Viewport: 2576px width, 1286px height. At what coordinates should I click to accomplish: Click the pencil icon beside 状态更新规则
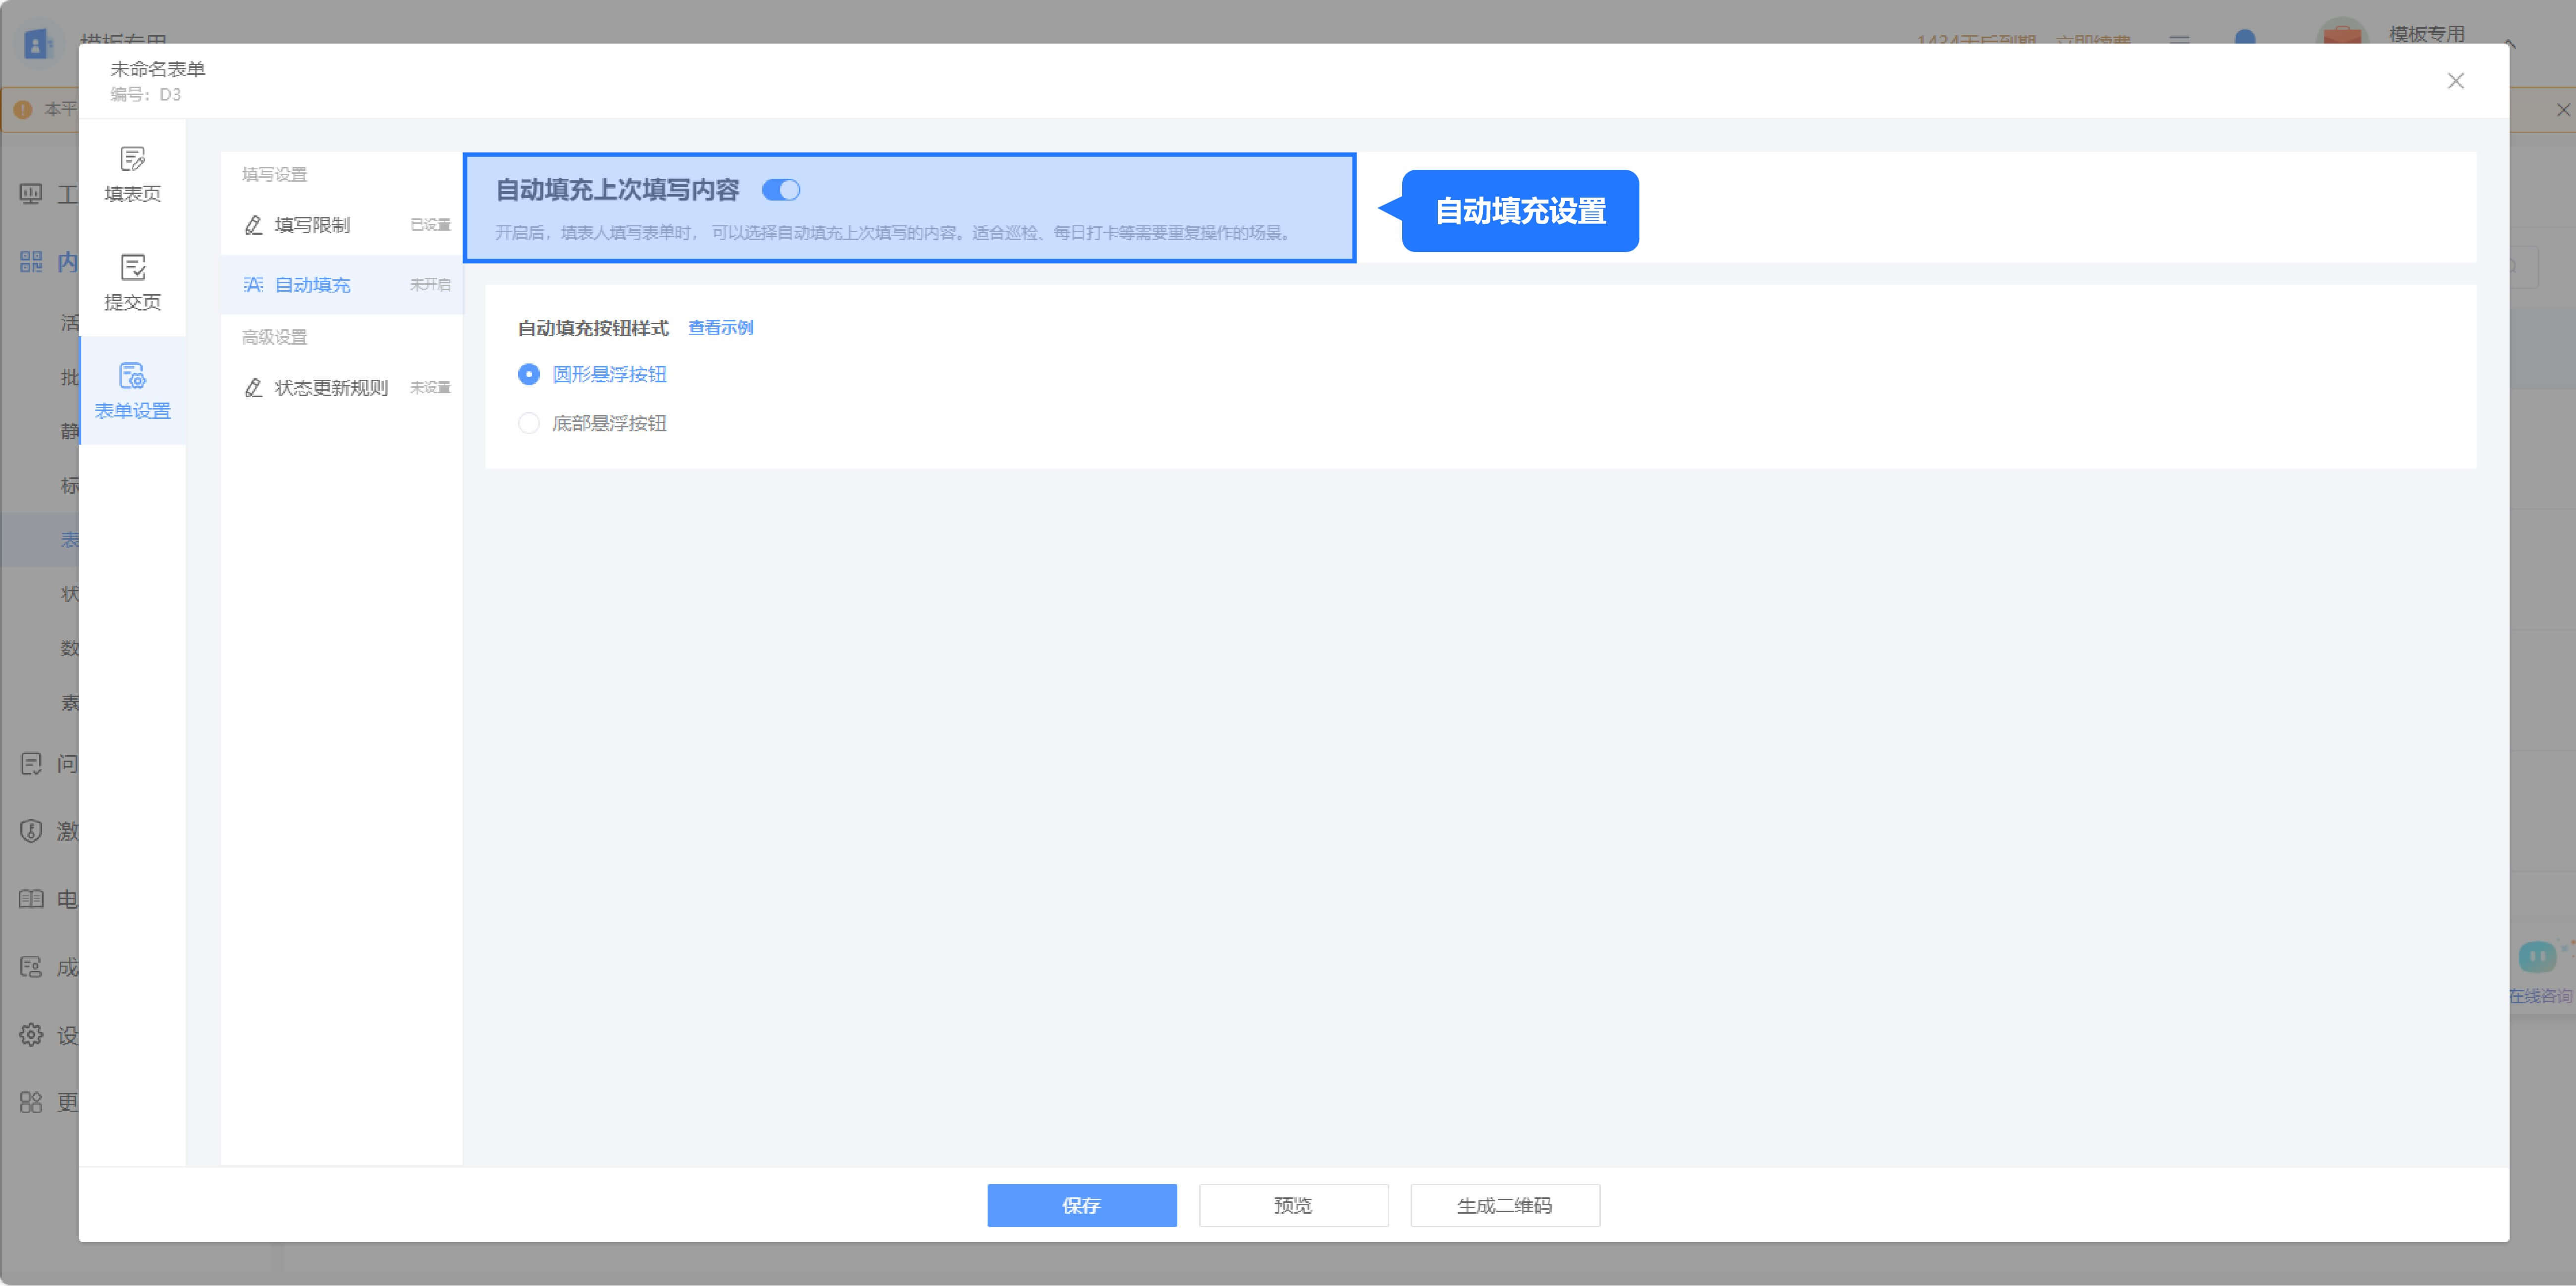coord(254,388)
